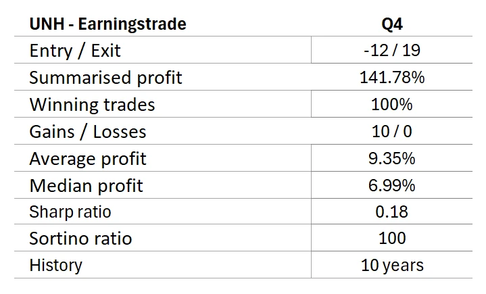Click the "Winning trades" row label
The width and height of the screenshot is (486, 294).
coord(92,105)
